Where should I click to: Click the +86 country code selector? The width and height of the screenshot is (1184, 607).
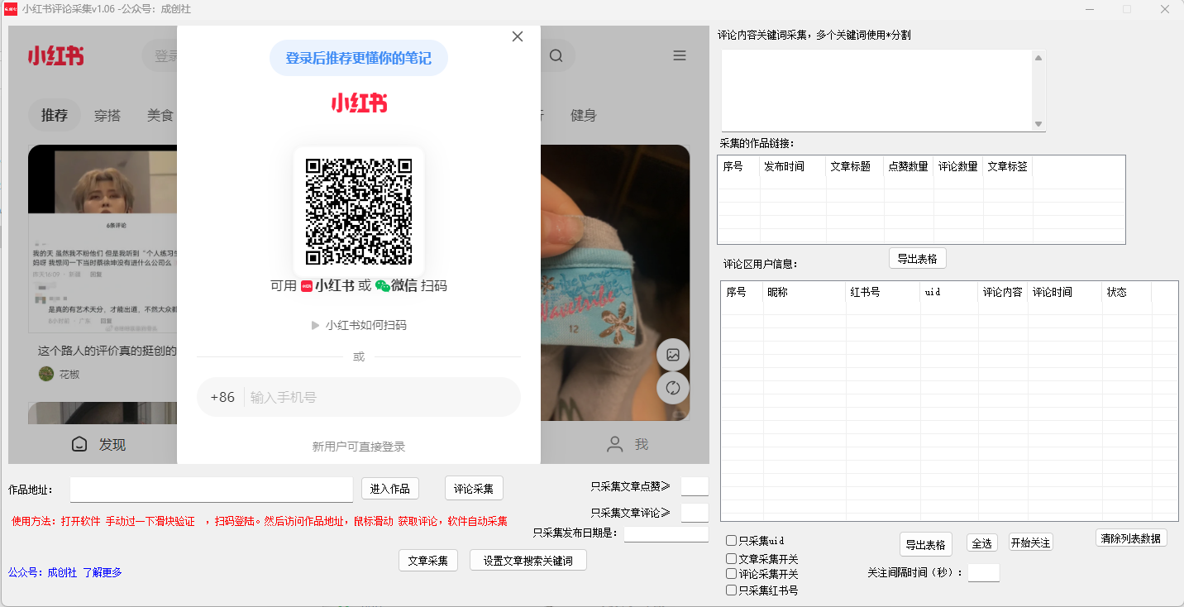coord(222,397)
